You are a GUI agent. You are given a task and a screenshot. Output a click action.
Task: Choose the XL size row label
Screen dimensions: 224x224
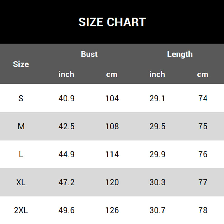21,182
